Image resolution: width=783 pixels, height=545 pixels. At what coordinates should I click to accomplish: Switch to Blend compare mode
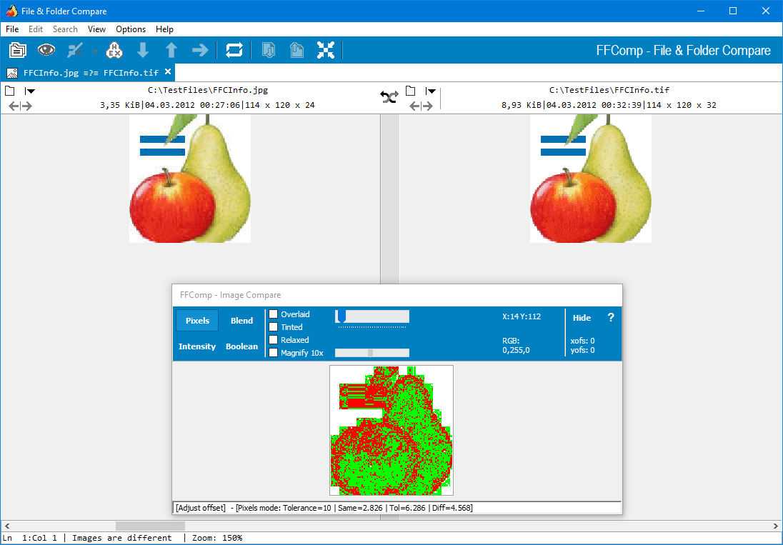coord(241,321)
